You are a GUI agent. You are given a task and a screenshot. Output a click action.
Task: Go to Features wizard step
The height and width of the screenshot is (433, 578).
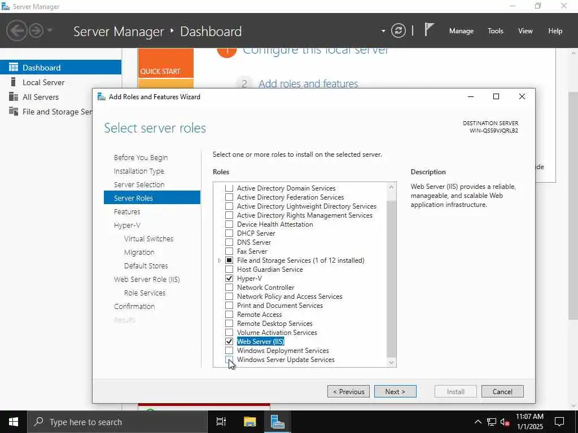tap(127, 212)
